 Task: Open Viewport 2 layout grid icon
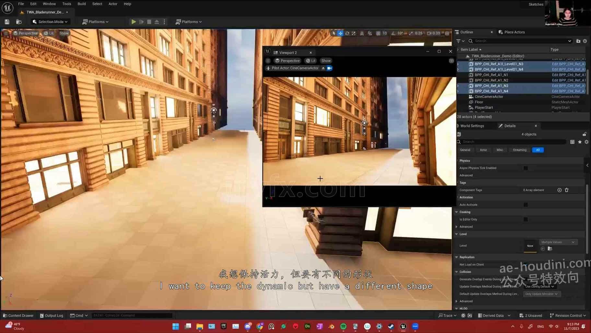(x=451, y=61)
